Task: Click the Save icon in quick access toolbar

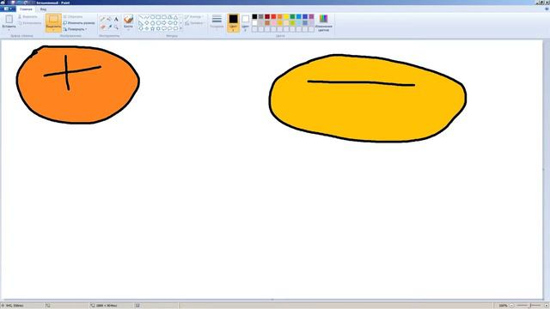Action: click(x=13, y=3)
